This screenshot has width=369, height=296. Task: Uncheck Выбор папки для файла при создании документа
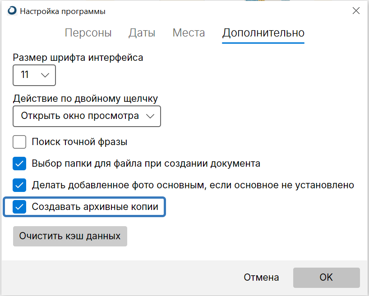19,164
